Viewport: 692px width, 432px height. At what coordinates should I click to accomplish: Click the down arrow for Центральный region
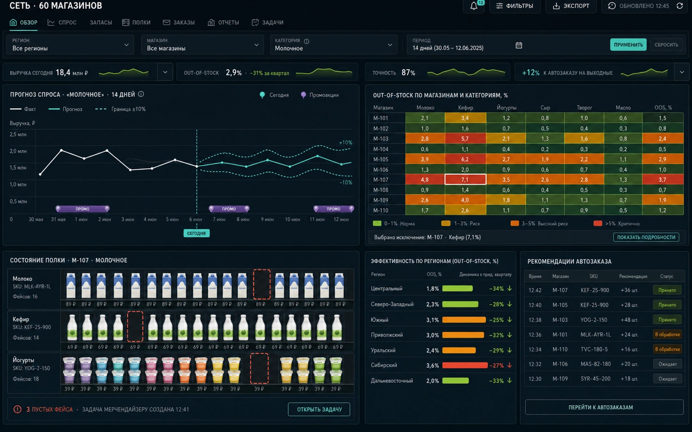(510, 288)
